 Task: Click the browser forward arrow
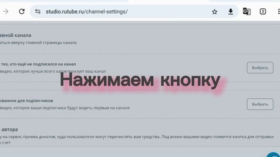pos(6,12)
